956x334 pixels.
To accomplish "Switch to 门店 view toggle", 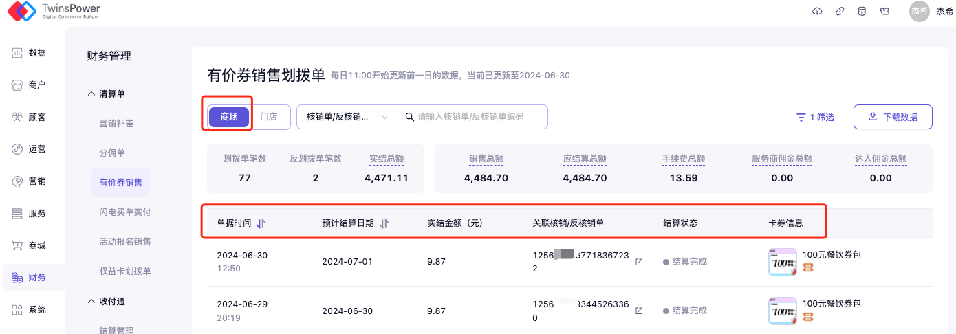I will click(269, 117).
